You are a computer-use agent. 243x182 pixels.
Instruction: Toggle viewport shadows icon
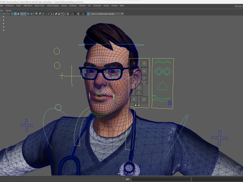click(31, 14)
